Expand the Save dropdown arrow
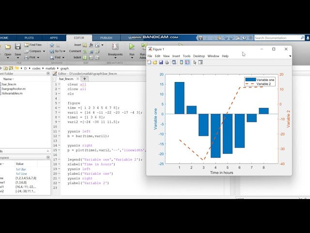This screenshot has width=310, height=233. (x=18, y=58)
